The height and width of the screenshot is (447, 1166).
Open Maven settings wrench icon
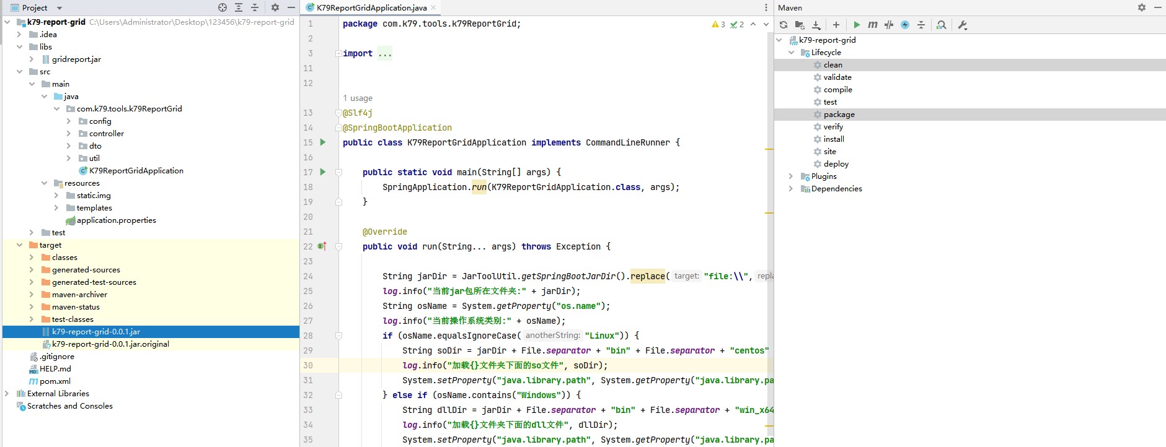(x=963, y=25)
